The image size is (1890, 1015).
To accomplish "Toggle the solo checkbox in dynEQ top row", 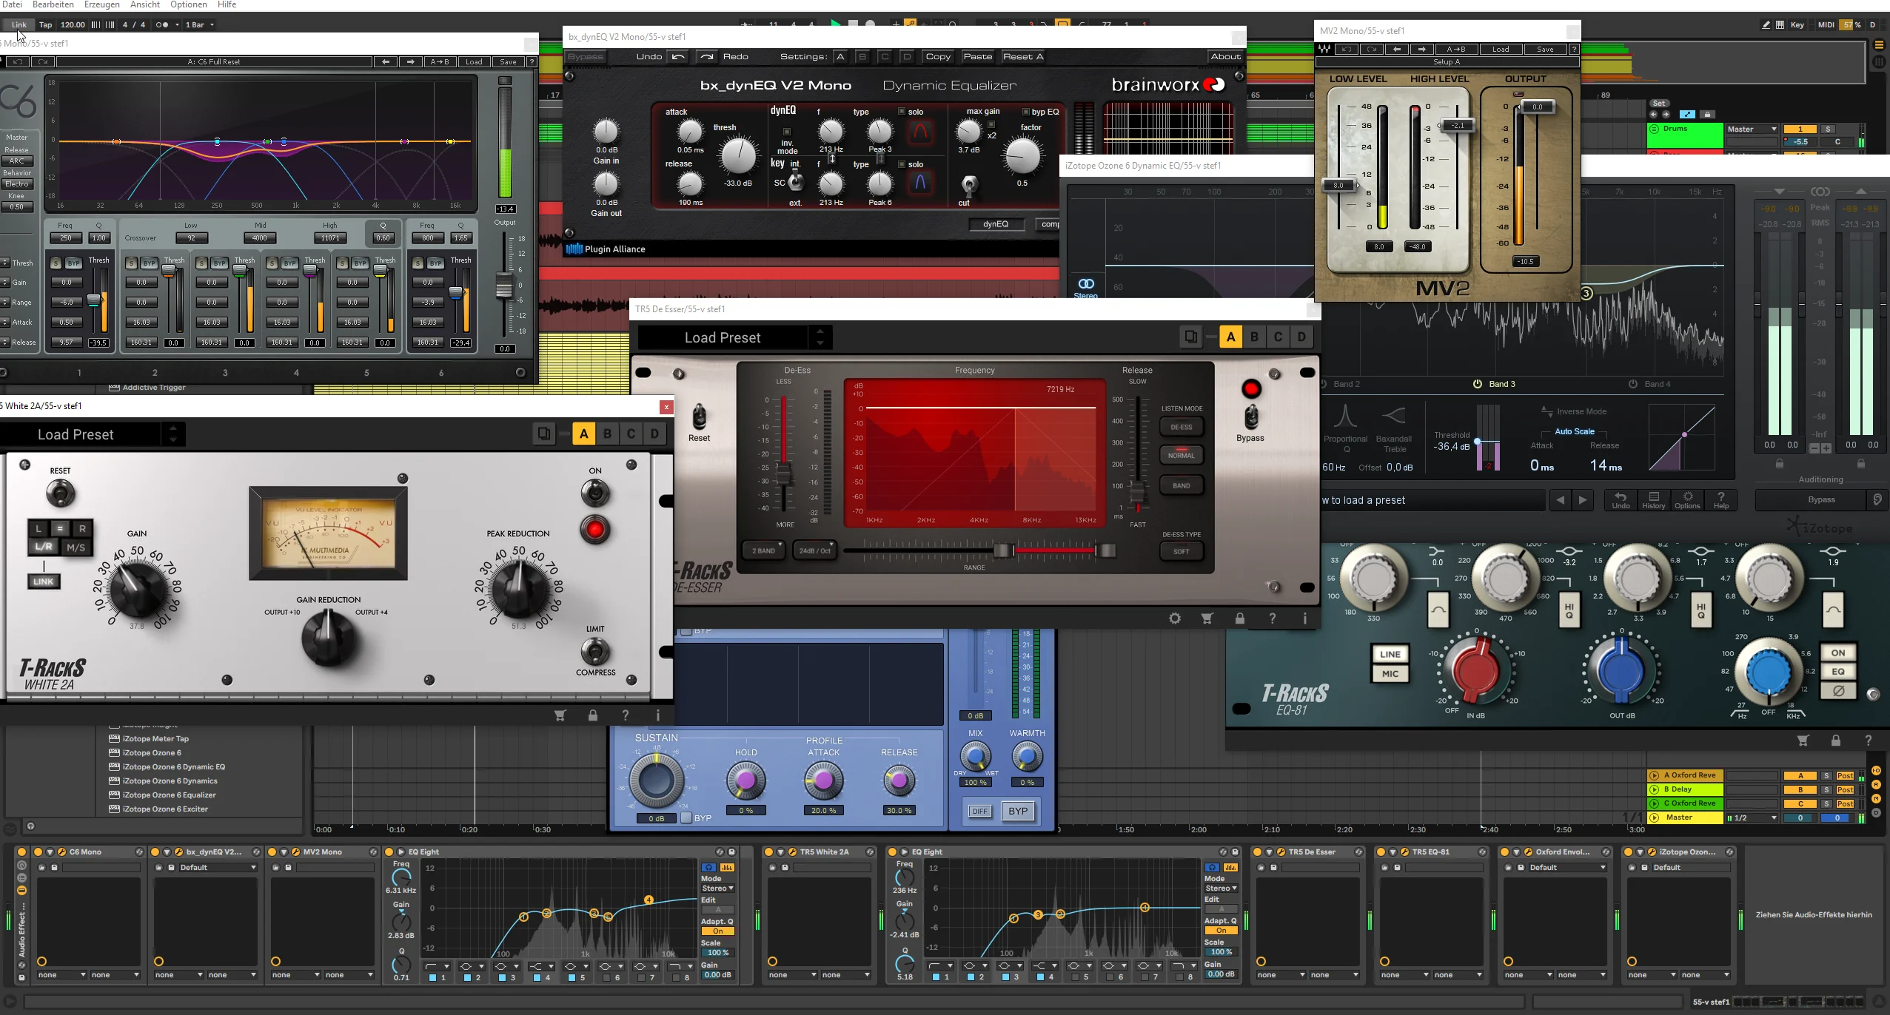I will (902, 112).
